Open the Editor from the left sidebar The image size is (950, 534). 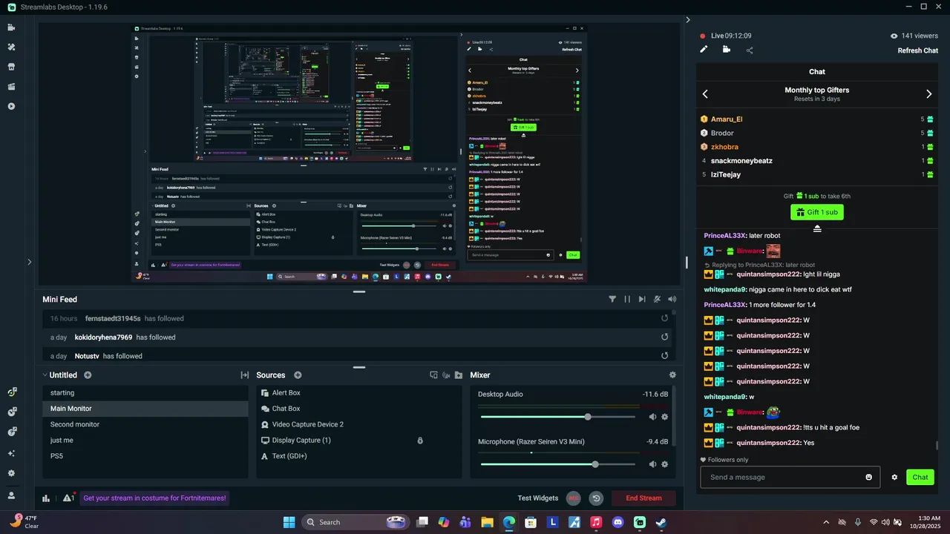[11, 27]
